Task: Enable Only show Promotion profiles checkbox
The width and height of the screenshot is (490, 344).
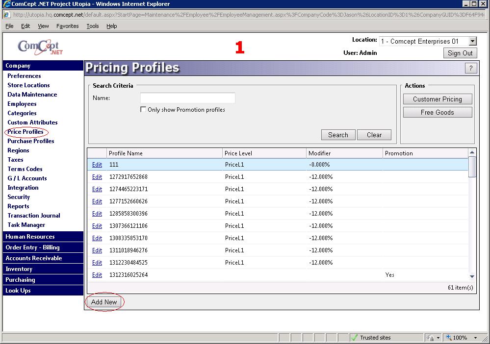Action: tap(143, 110)
